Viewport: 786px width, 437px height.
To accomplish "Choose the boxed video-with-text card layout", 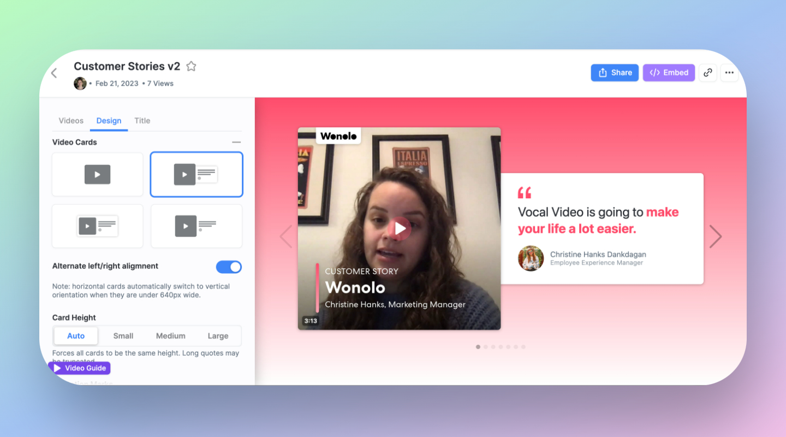I will click(98, 226).
